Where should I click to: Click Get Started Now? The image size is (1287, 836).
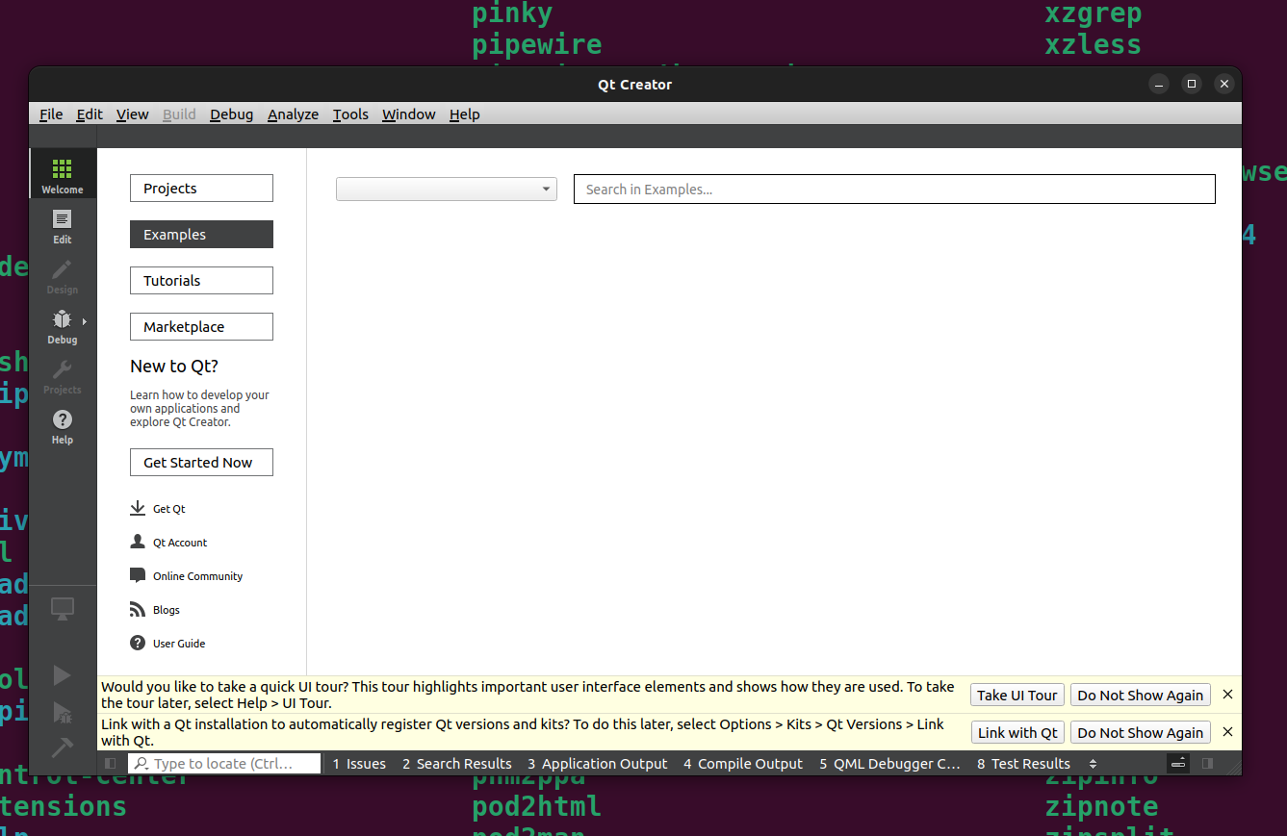tap(201, 462)
